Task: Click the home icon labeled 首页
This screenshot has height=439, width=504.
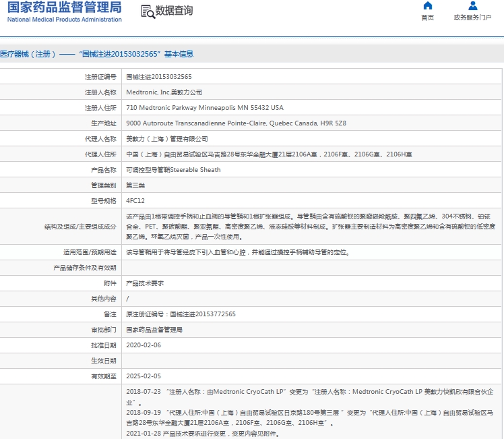Action: (427, 5)
